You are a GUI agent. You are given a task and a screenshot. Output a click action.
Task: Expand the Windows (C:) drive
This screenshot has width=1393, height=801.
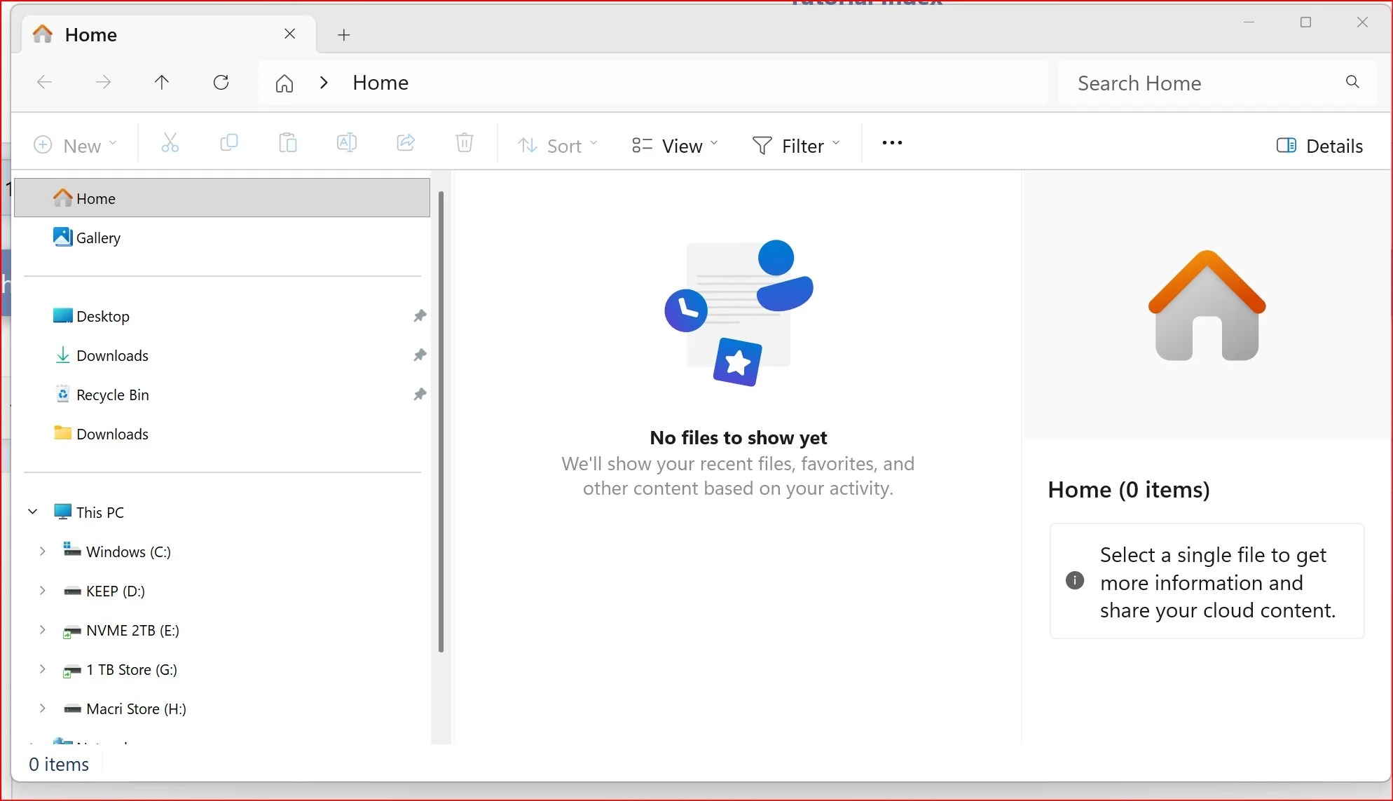pos(43,552)
